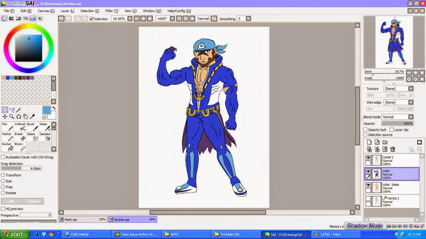Choose the Free radio option
The height and width of the screenshot is (239, 426).
(3, 187)
